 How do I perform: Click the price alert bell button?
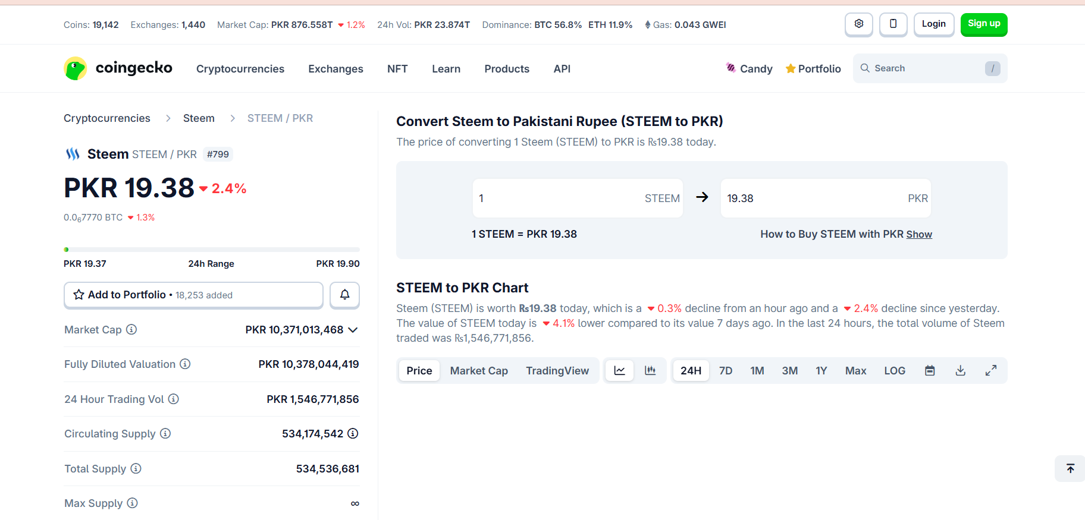click(x=344, y=295)
